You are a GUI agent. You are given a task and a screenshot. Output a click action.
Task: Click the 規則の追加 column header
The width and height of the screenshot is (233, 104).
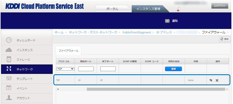(x=174, y=61)
